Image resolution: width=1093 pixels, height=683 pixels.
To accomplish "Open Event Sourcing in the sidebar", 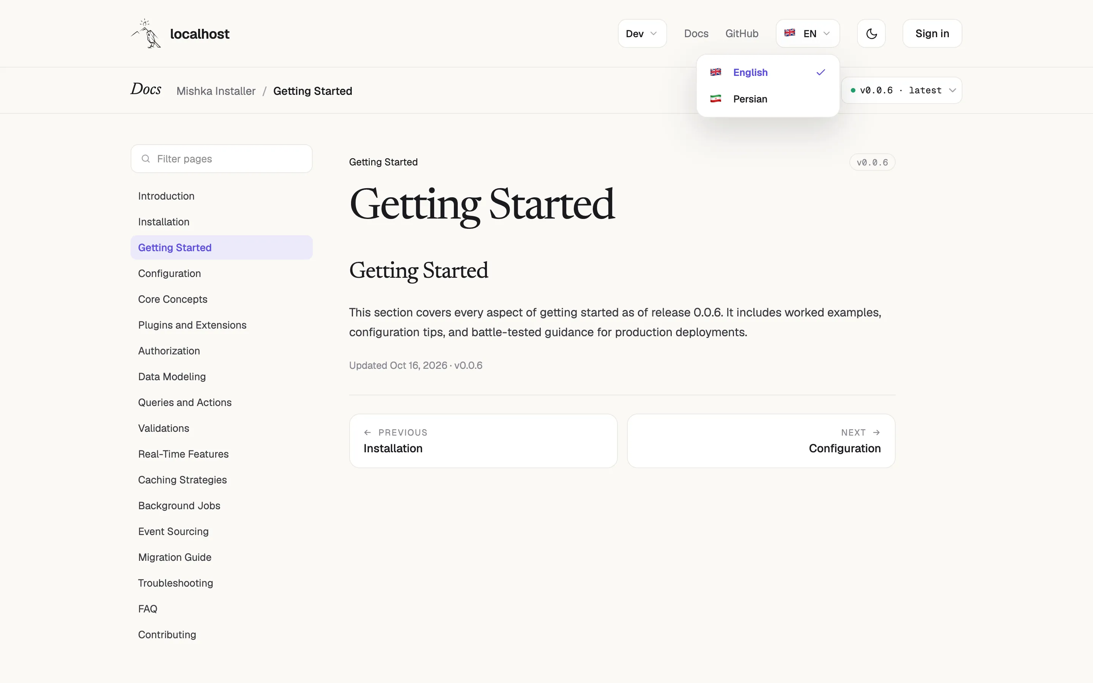I will [221, 531].
